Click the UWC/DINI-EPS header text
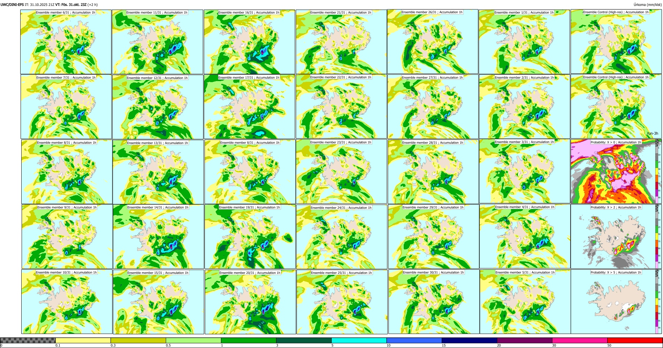 (x=12, y=5)
